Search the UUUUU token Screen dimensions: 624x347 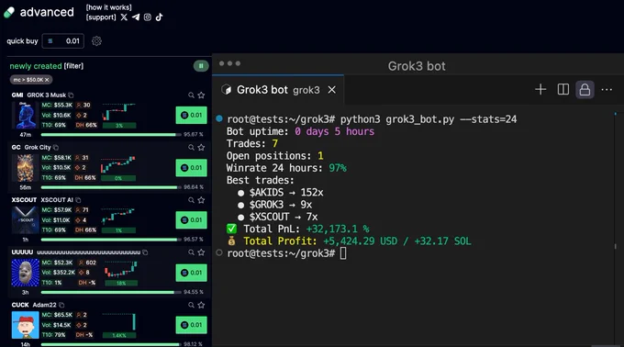[x=192, y=252]
